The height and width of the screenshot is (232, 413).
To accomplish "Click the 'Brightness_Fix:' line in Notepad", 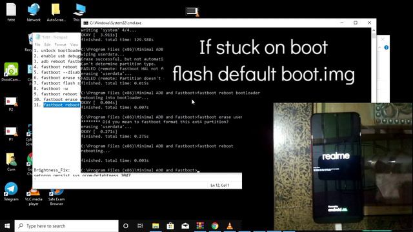I will 52,170.
